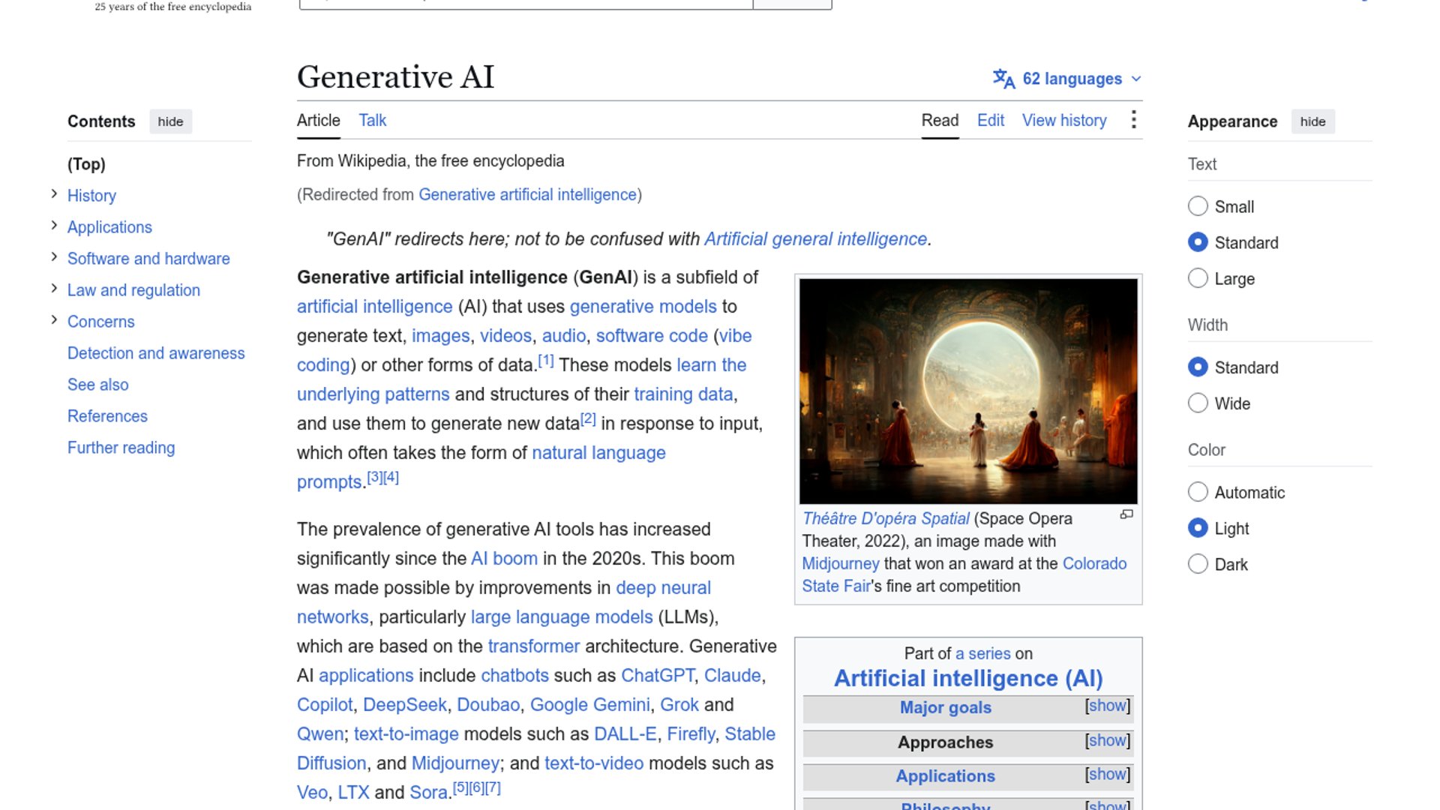Open citation reference [1]
The width and height of the screenshot is (1440, 810).
[x=546, y=361]
